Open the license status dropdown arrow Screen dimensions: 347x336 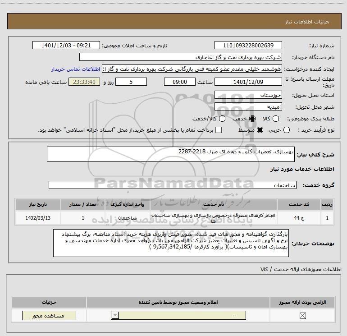coord(115,315)
